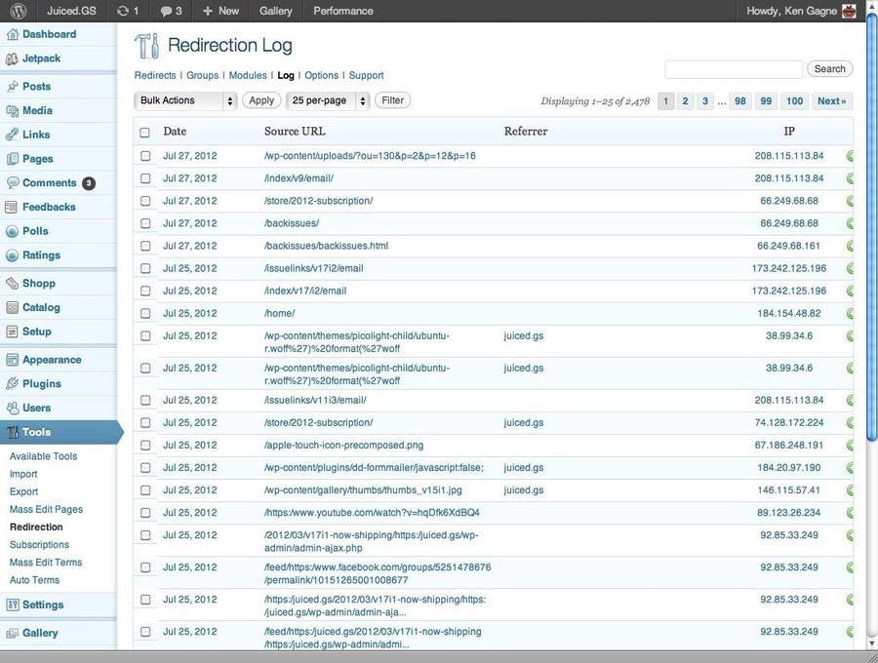Expand the 25 per-page dropdown
Screen dimensions: 878x663
(328, 100)
